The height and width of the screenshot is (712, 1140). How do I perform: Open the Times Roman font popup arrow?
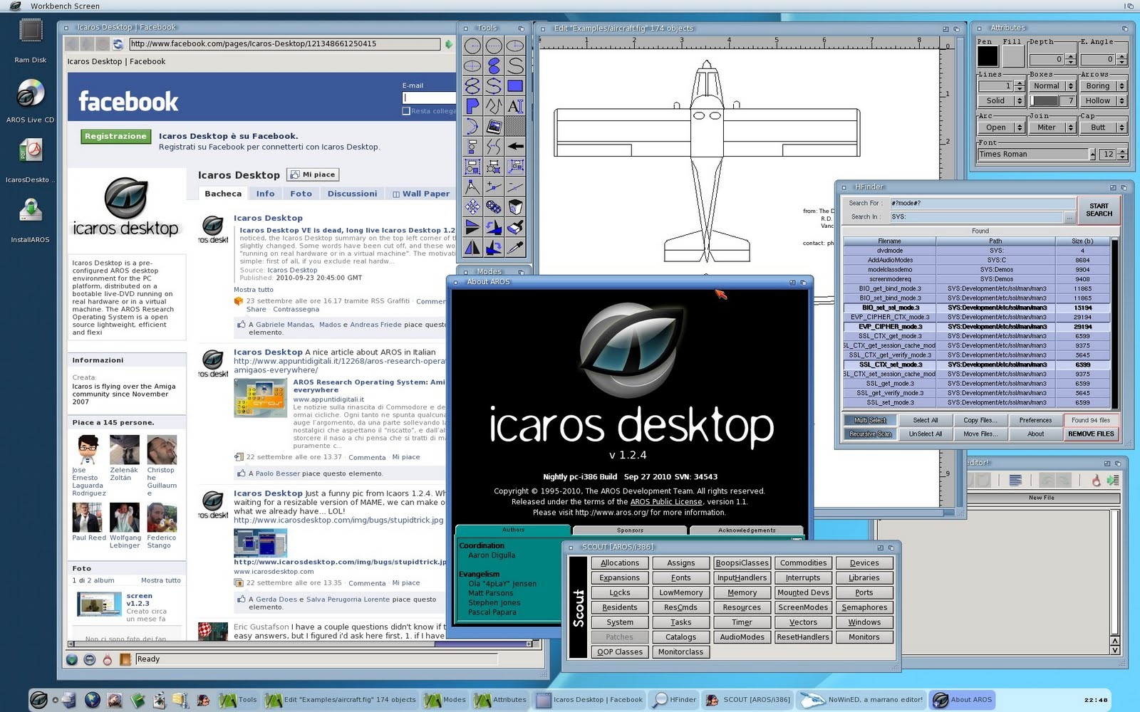(x=1092, y=154)
